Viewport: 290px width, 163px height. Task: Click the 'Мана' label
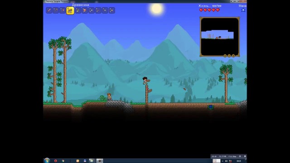click(x=242, y=6)
